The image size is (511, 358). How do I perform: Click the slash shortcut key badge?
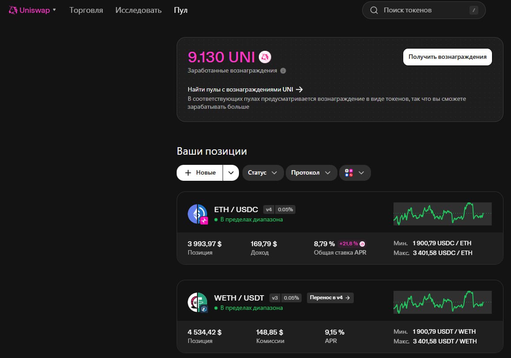click(473, 10)
